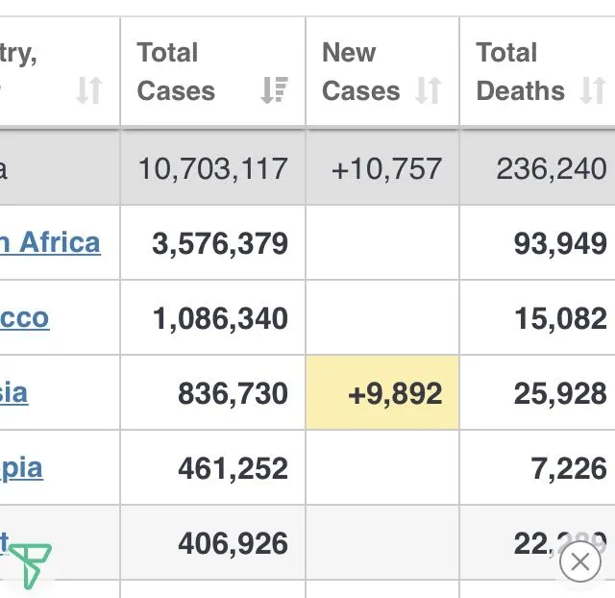Click the Country column sort arrows icon
The image size is (615, 598).
point(88,91)
